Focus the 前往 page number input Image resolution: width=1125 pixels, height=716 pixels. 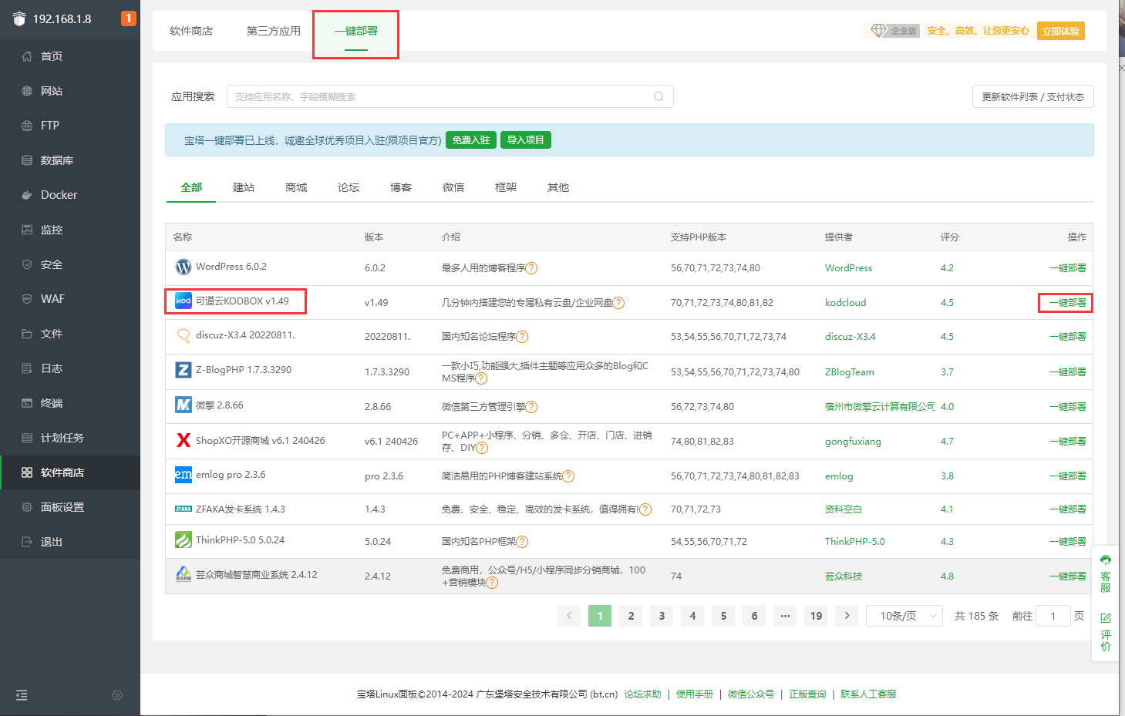point(1053,616)
